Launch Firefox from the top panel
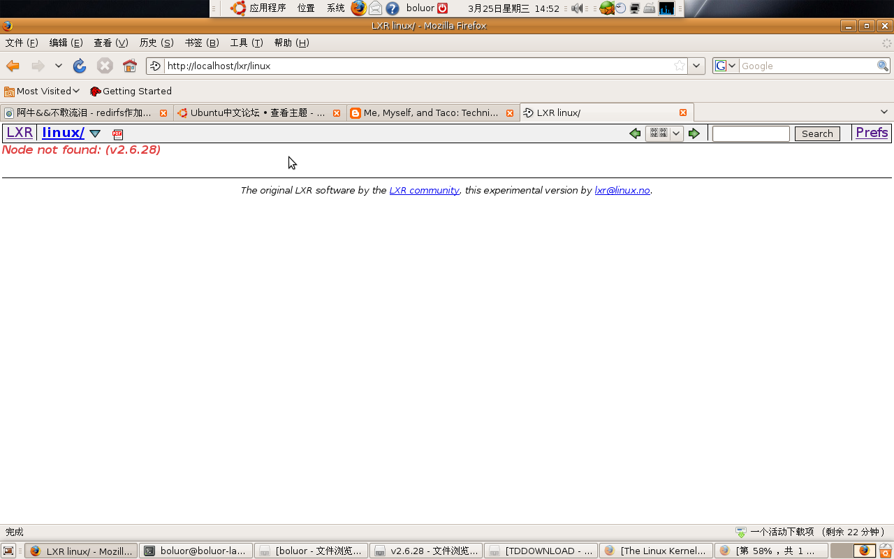Image resolution: width=894 pixels, height=559 pixels. [x=358, y=8]
